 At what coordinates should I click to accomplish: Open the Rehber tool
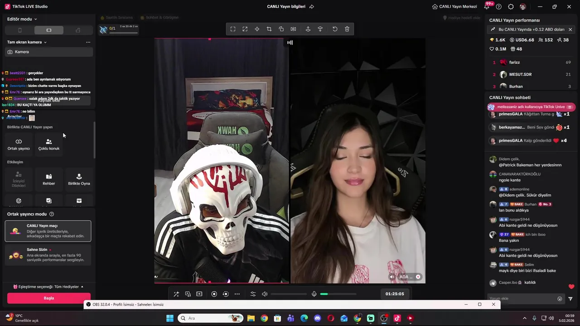49,179
